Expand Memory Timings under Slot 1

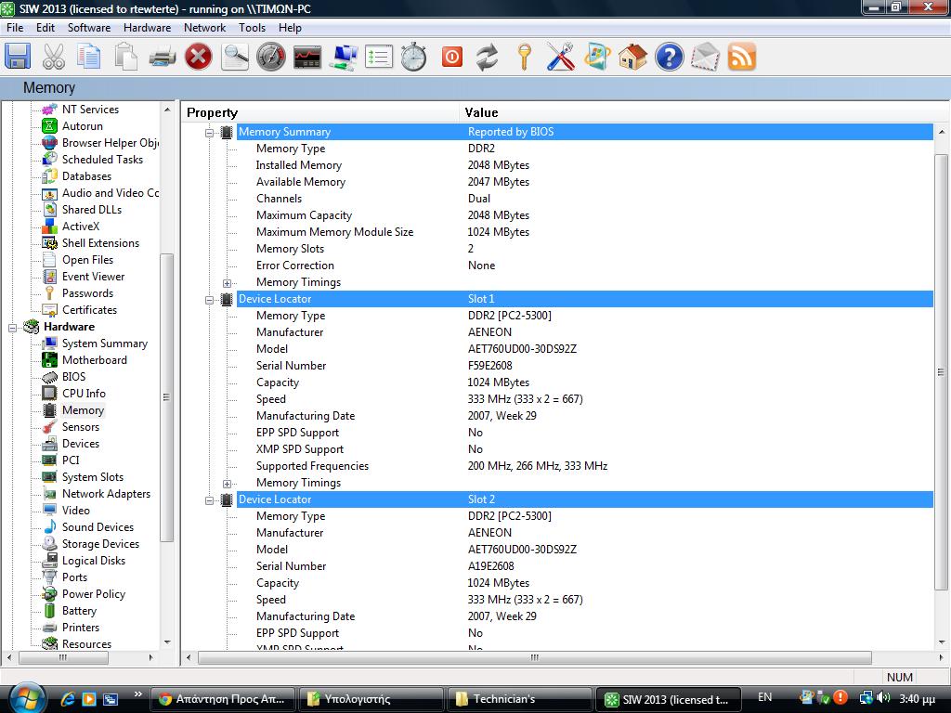(x=227, y=484)
